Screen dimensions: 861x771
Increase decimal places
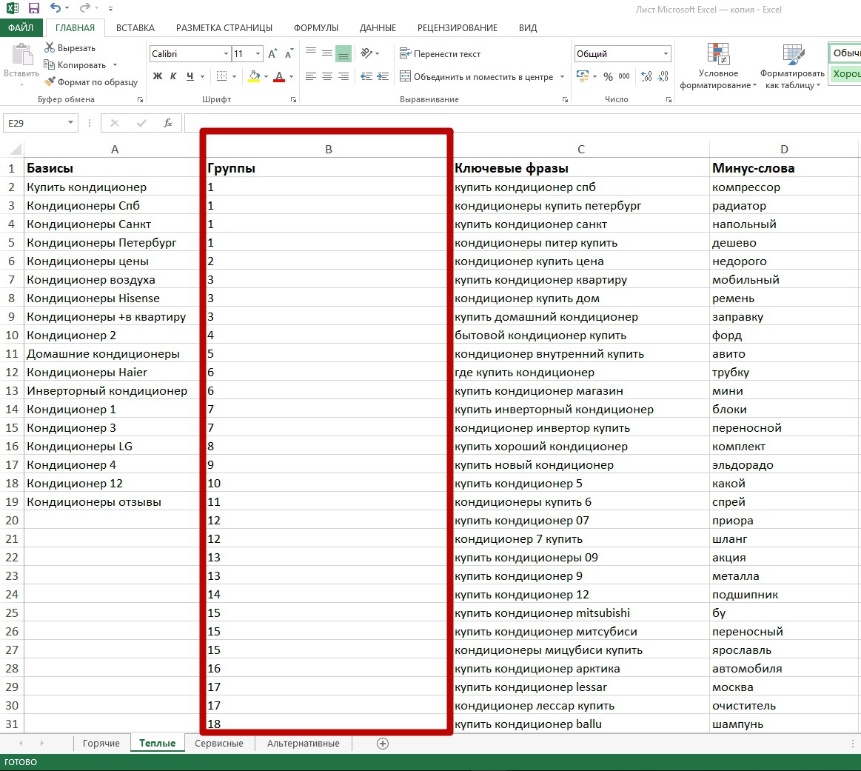[x=647, y=76]
